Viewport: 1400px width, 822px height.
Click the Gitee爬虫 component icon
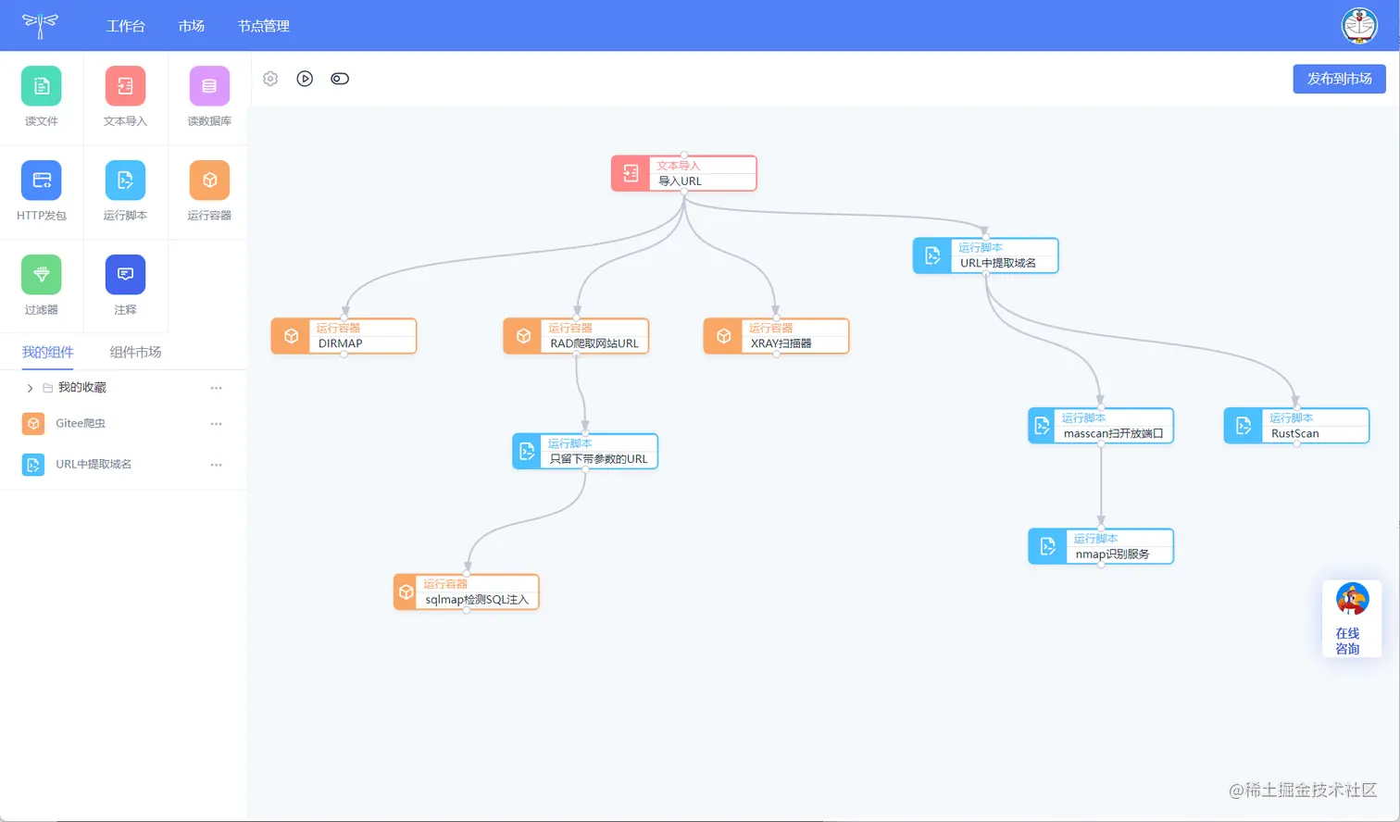click(33, 423)
